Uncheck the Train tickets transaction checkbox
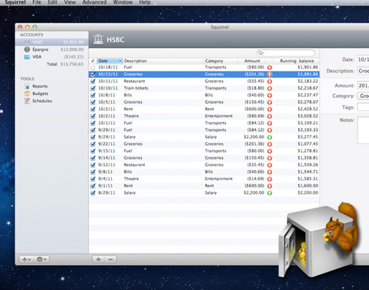The image size is (369, 290). [x=93, y=88]
